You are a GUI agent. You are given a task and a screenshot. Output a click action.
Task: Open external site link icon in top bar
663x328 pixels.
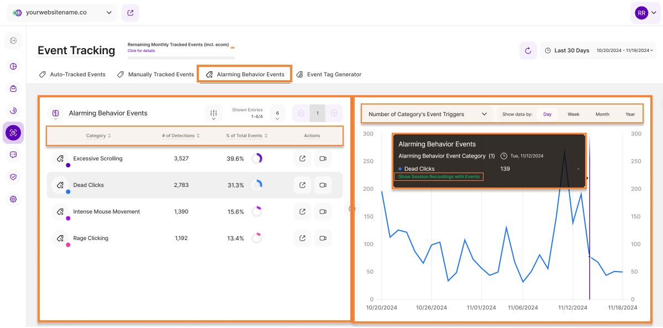click(130, 13)
